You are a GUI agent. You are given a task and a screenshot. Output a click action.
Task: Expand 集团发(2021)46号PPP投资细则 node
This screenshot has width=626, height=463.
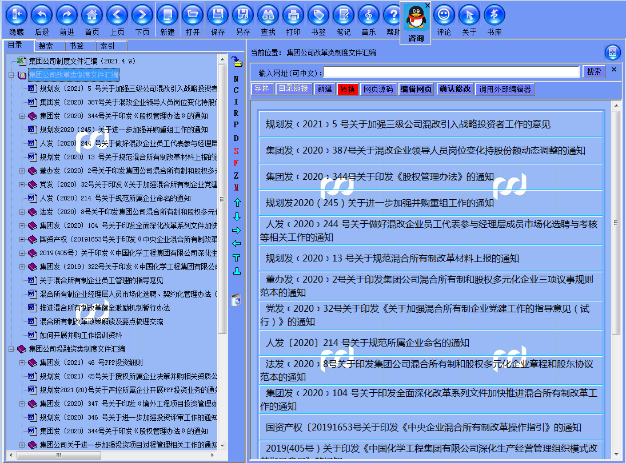[x=22, y=363]
